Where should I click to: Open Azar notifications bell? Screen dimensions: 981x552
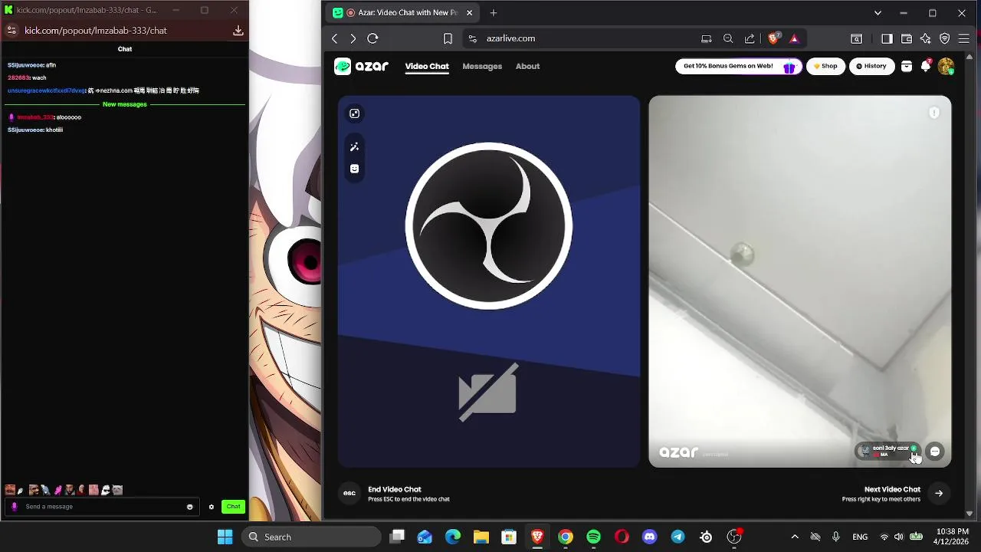point(926,66)
